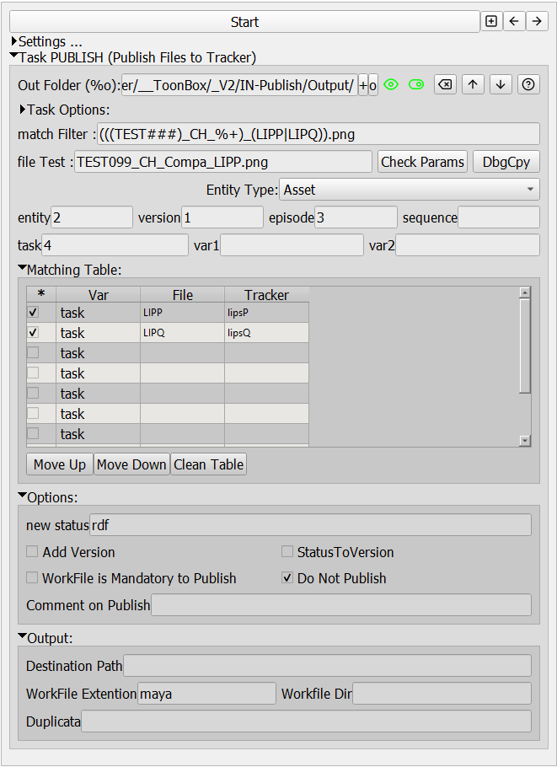557x767 pixels.
Task: Toggle the green eye visibility icon
Action: pos(391,84)
